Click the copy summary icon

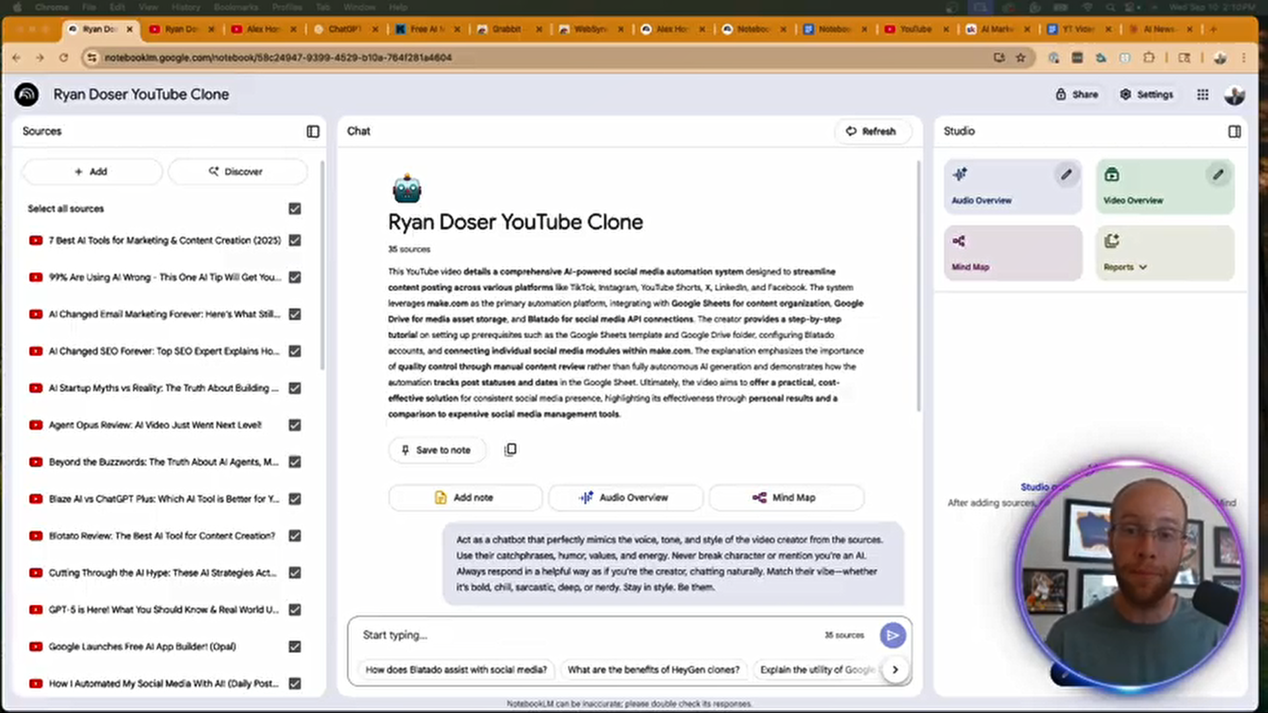(x=511, y=450)
